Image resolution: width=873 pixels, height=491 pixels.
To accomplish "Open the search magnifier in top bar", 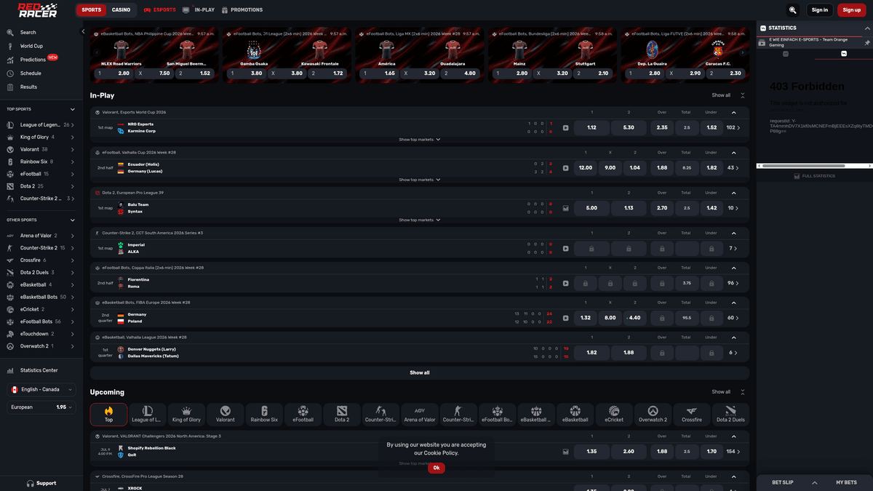I will 792,10.
